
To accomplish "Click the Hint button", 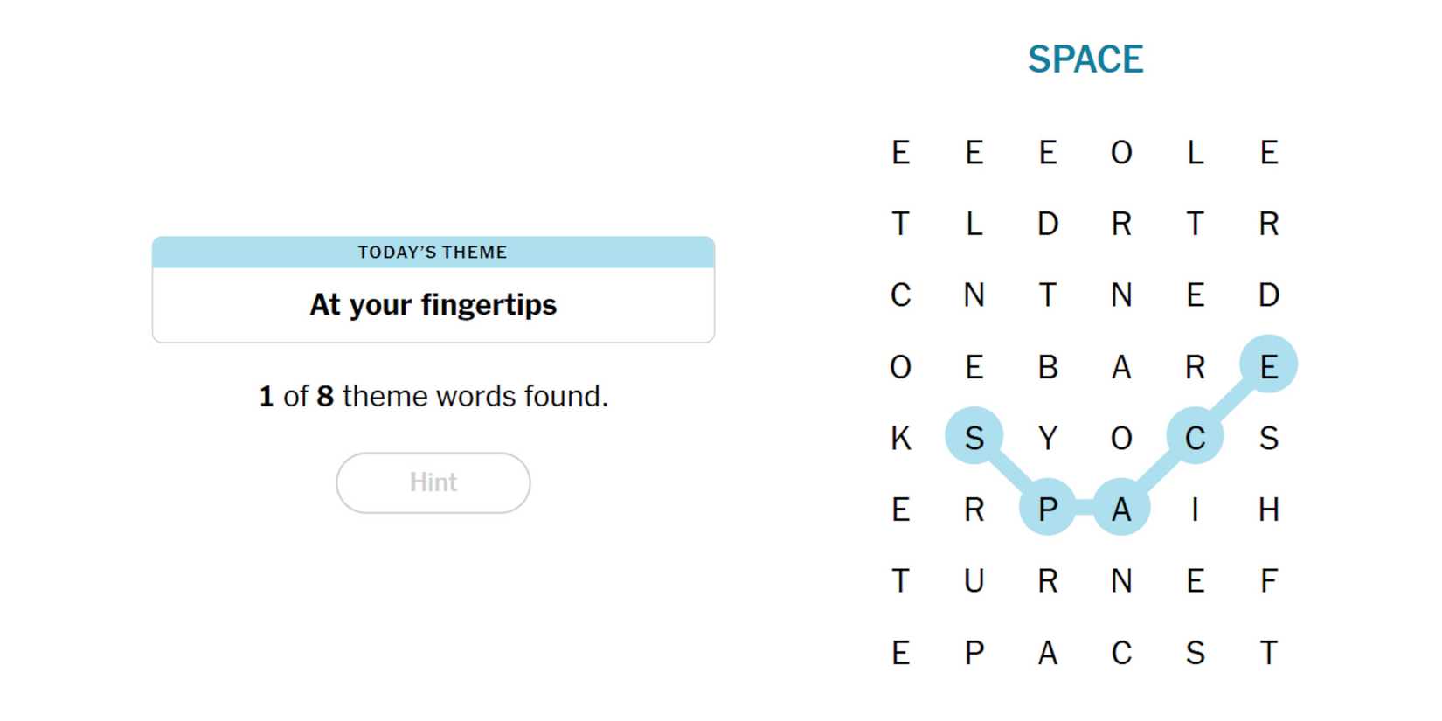I will (x=433, y=482).
